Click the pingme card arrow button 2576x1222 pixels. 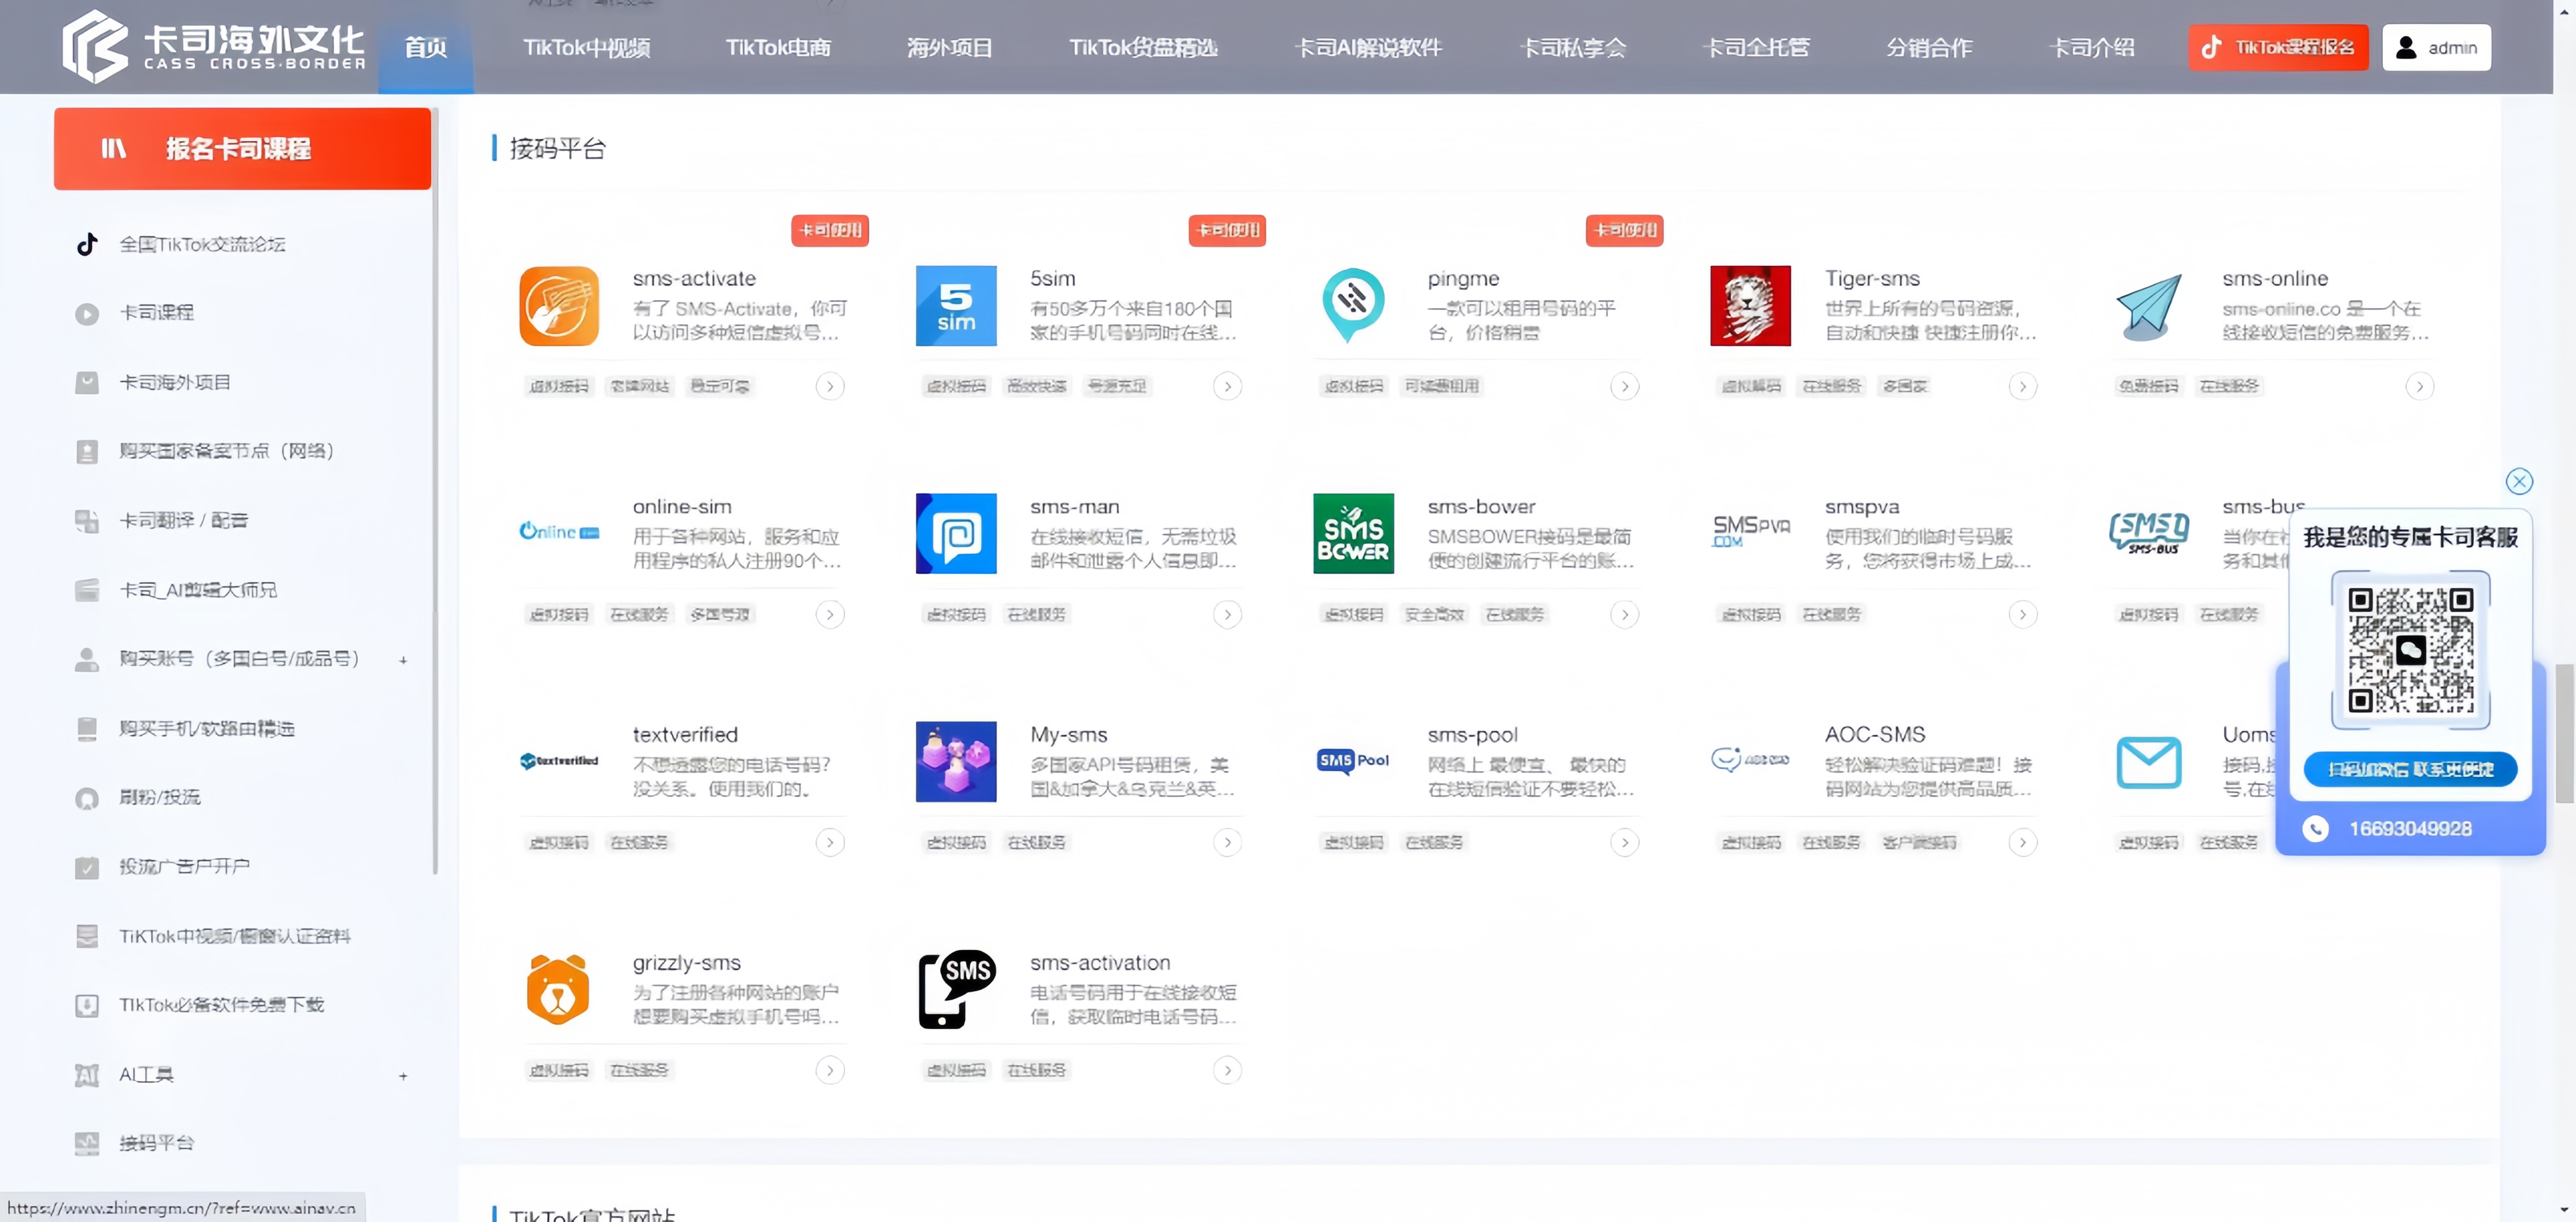[x=1625, y=386]
